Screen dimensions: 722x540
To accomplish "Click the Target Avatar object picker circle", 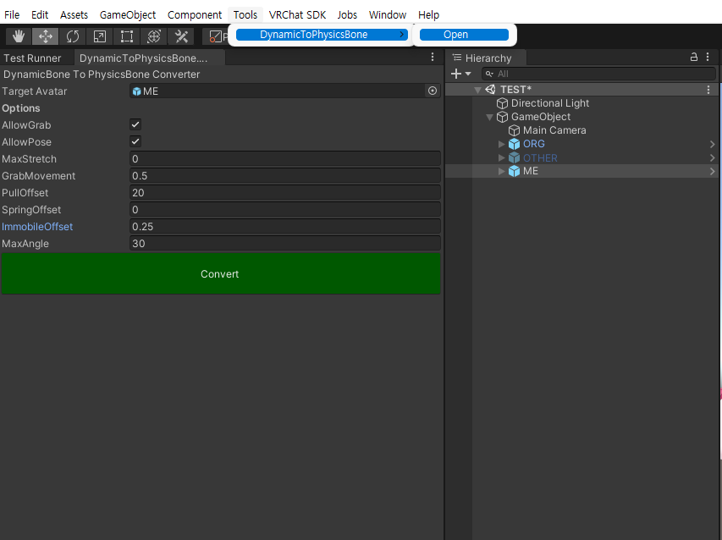I will click(433, 91).
